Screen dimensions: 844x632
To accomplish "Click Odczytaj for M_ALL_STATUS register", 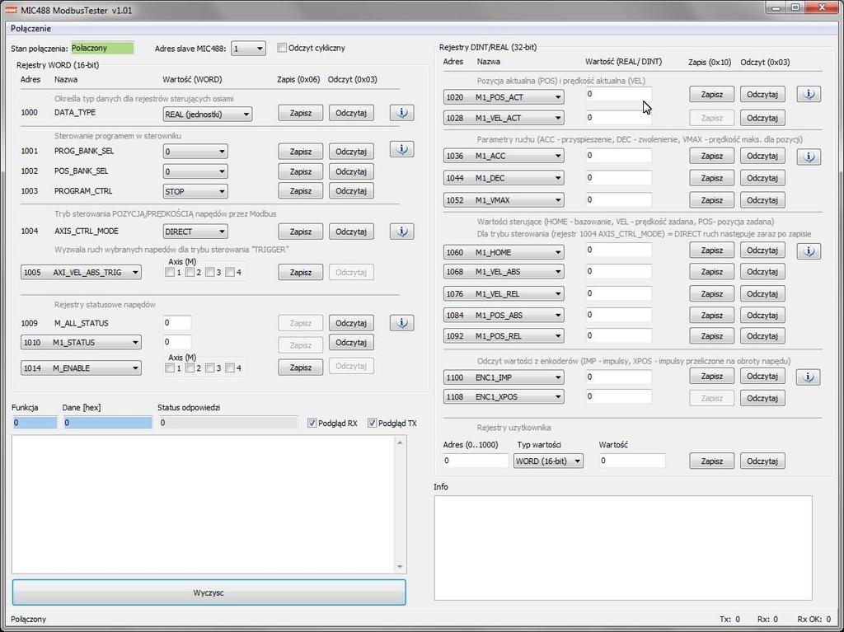I will pyautogui.click(x=351, y=323).
